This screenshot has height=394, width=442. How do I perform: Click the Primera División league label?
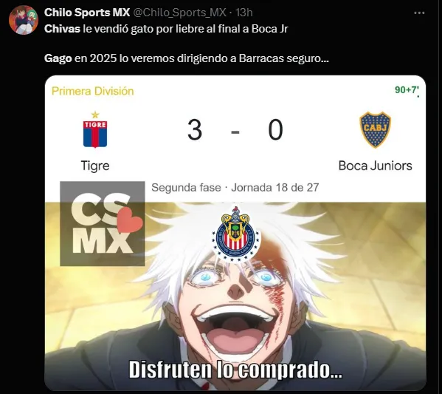pos(93,91)
